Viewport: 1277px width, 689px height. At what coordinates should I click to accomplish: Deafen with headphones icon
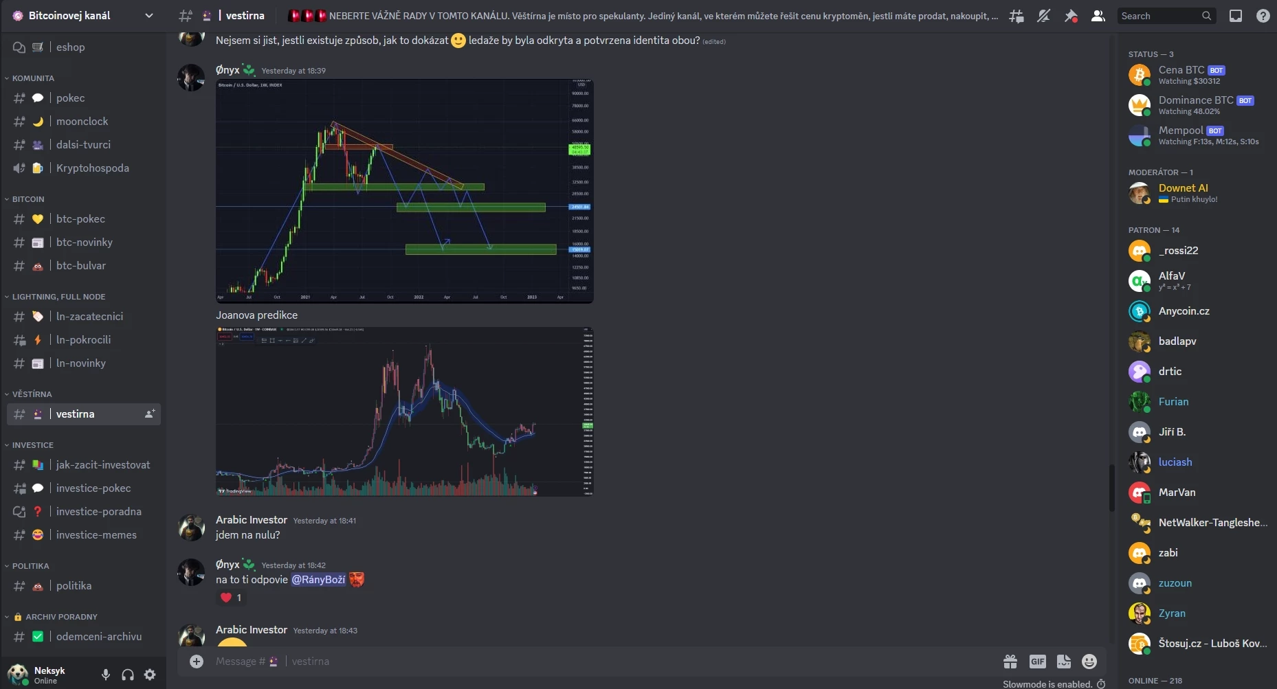point(128,675)
